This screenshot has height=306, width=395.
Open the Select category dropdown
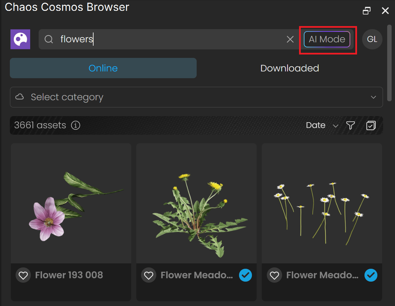(197, 97)
